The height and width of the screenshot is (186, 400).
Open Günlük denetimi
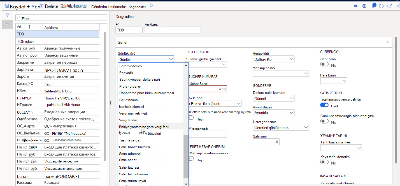pyautogui.click(x=73, y=6)
